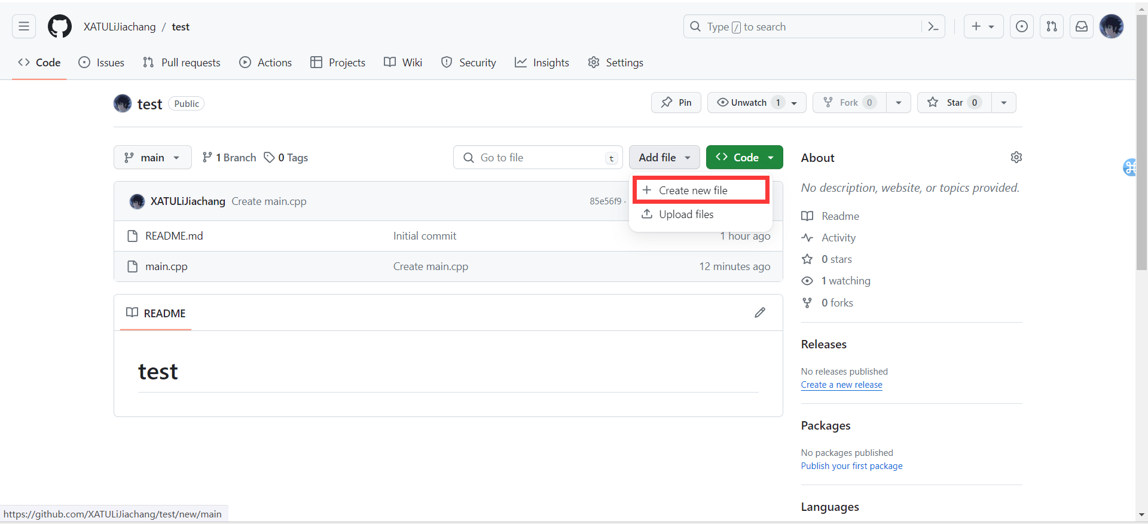This screenshot has height=524, width=1148.
Task: View the 0 forks link
Action: (x=828, y=302)
